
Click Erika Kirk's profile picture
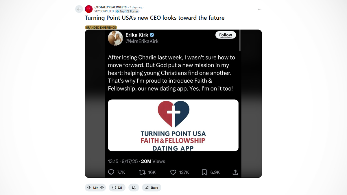pos(115,38)
